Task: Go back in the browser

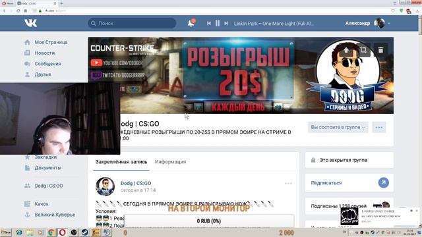Action: pos(5,11)
